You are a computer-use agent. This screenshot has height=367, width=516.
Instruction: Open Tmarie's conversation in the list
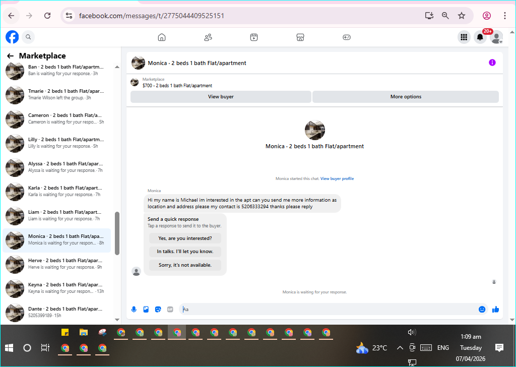pos(56,94)
